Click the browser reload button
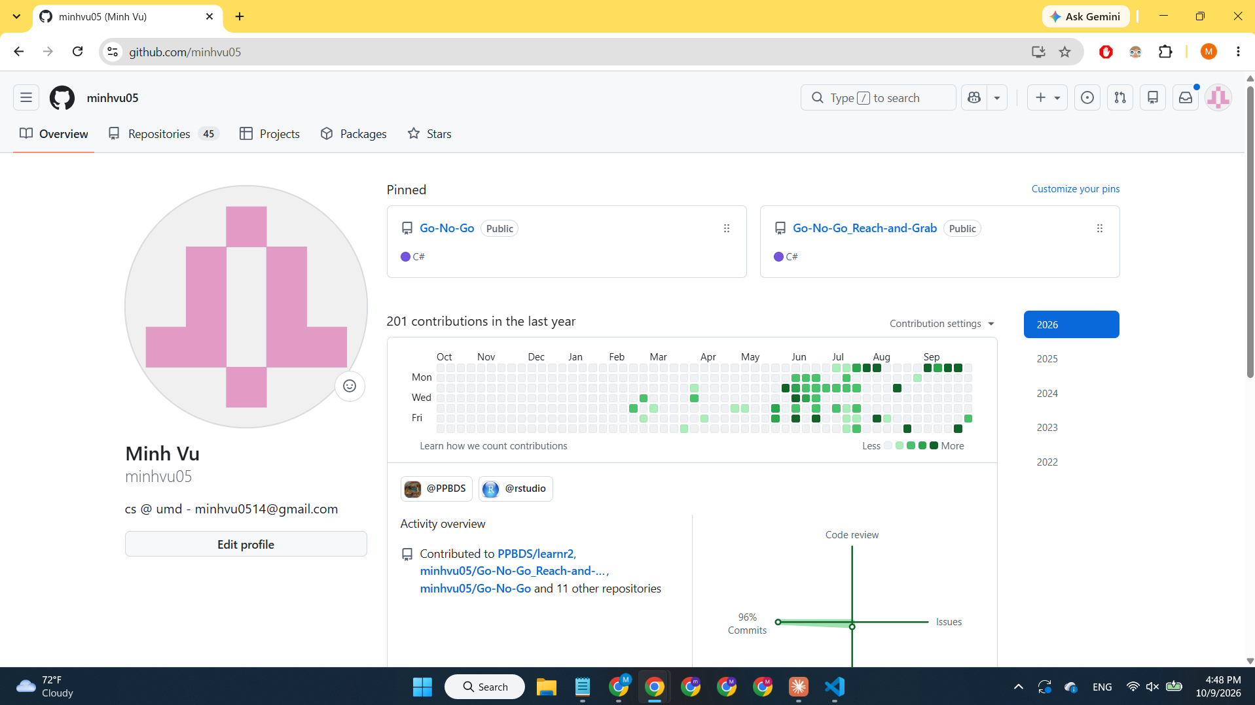The height and width of the screenshot is (705, 1255). pos(77,52)
